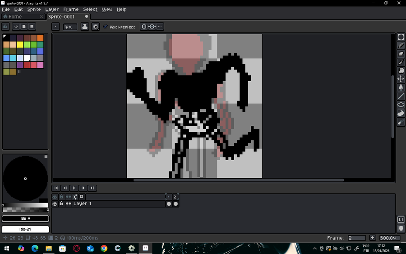Enable horizontal symmetry mode

coord(152,27)
